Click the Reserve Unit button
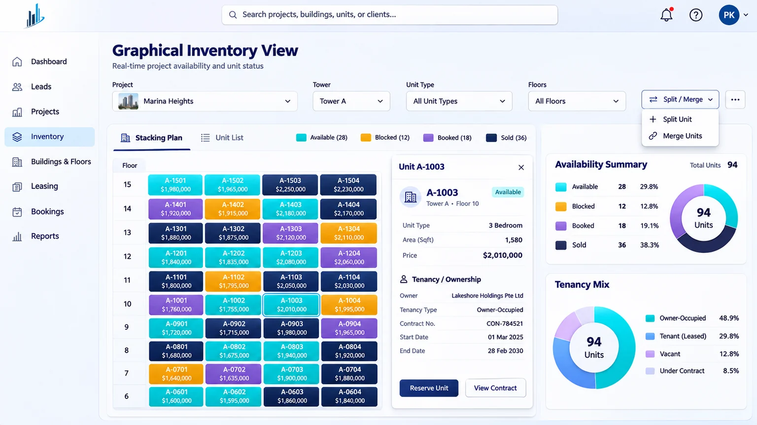The image size is (757, 425). (x=429, y=388)
